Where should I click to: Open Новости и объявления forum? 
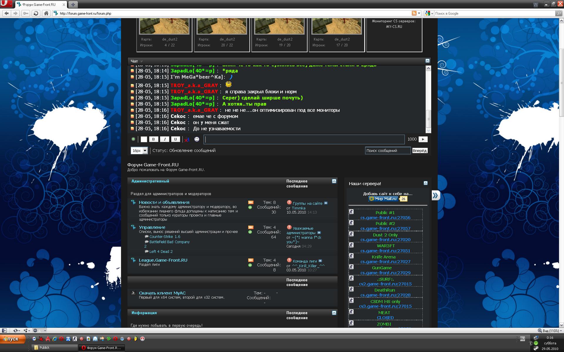pos(164,202)
